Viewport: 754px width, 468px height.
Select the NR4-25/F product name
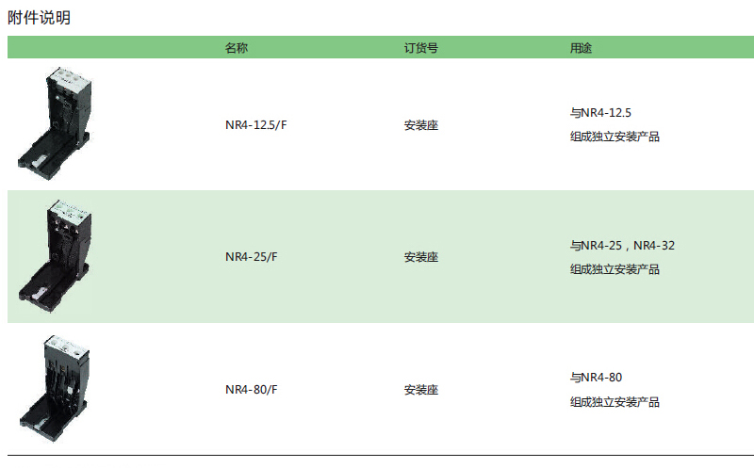(252, 256)
